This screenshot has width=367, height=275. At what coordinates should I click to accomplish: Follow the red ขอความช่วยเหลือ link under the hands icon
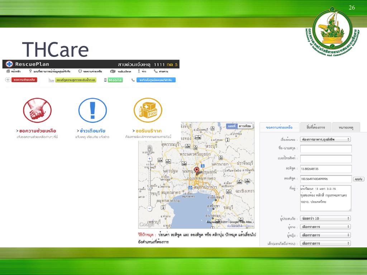tap(37, 131)
